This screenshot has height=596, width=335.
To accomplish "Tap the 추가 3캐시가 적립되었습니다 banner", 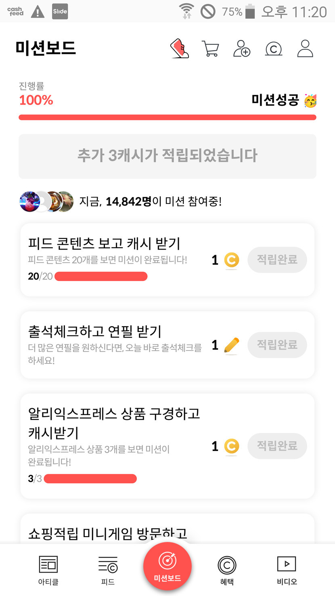I will [167, 156].
